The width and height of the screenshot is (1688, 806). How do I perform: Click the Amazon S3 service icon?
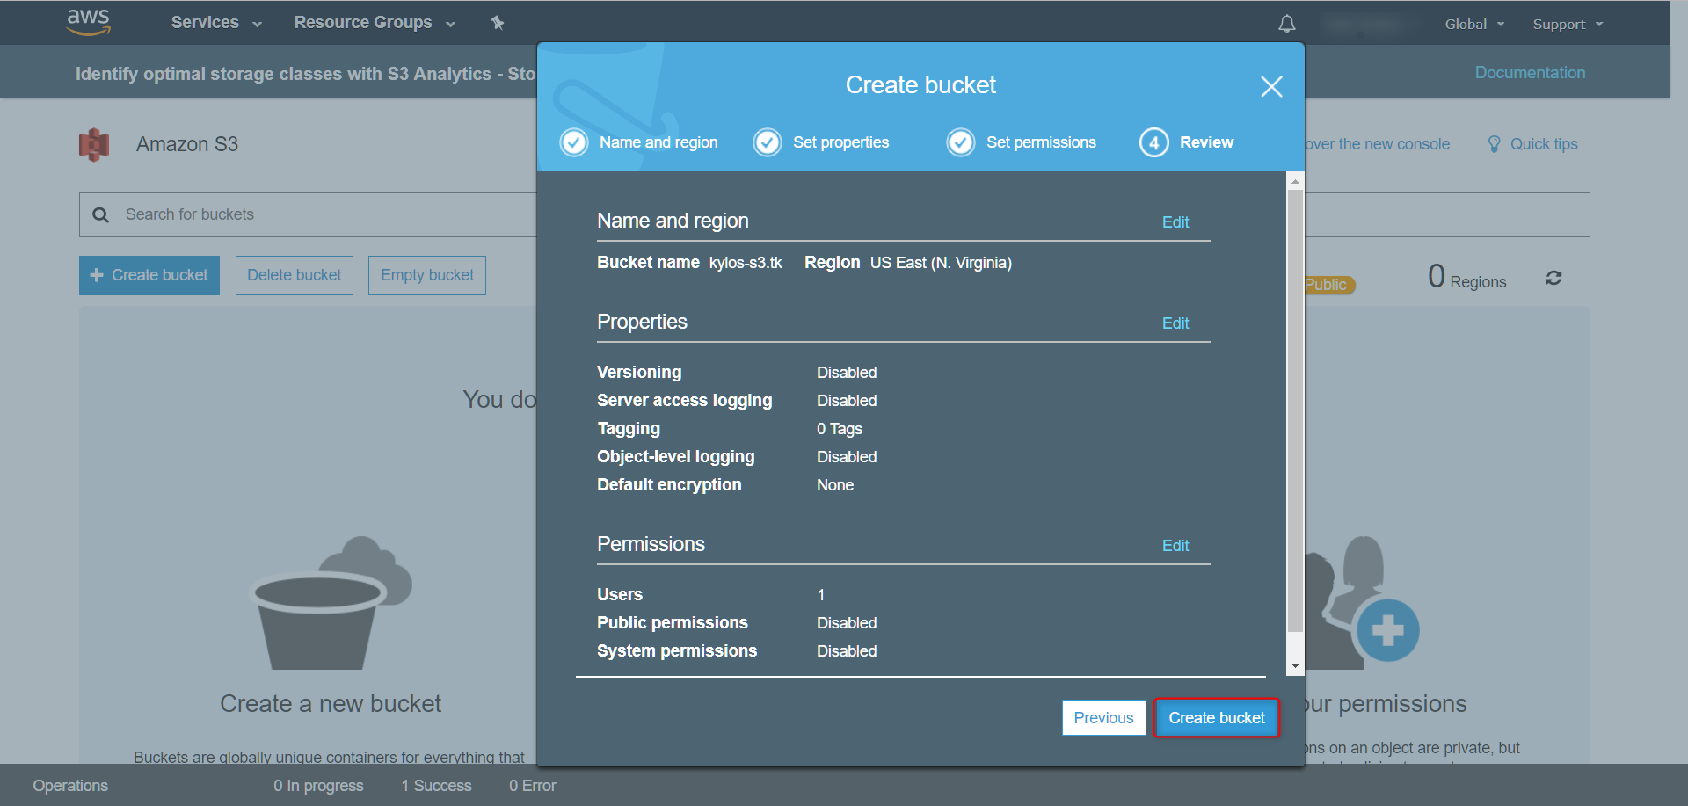click(94, 144)
